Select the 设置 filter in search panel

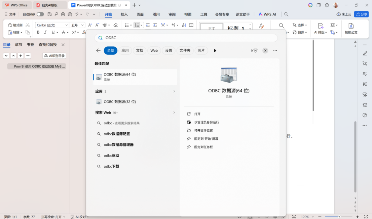click(x=169, y=50)
